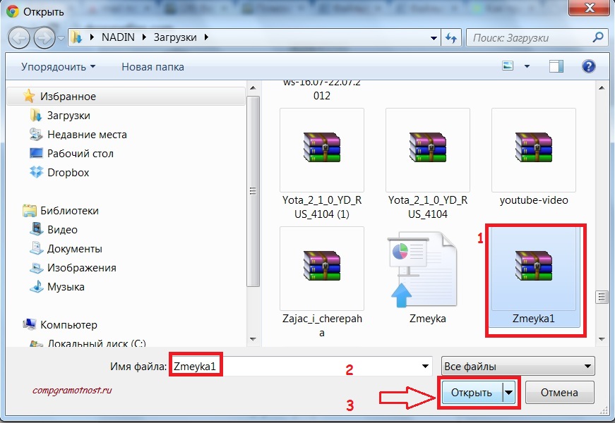Close the Открыть dialog window
This screenshot has height=423, width=615.
point(589,8)
